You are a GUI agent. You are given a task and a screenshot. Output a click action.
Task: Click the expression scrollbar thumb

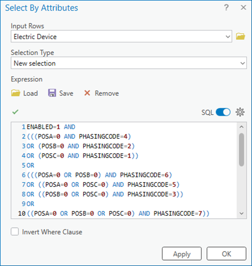241,150
